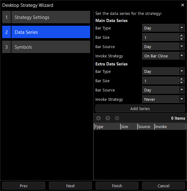The image size is (187, 191).
Task: Open the Main Data Series Bar Type dropdown
Action: 163,28
